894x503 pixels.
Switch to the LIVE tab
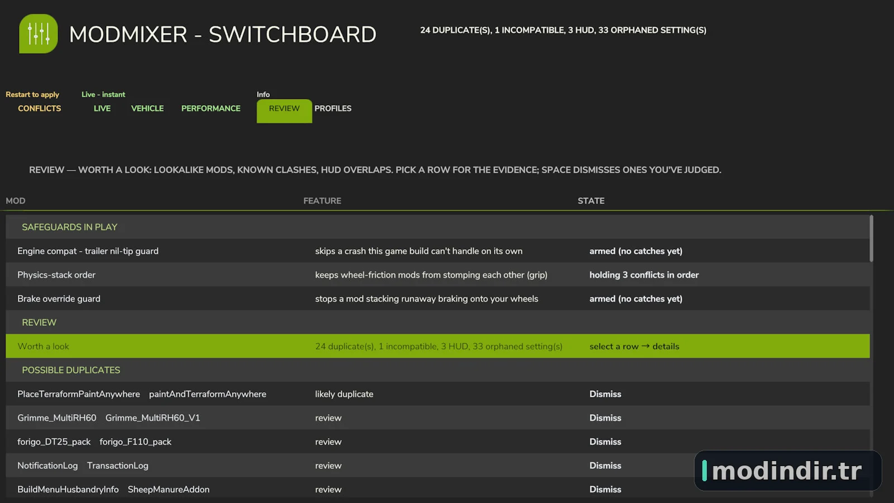point(102,108)
